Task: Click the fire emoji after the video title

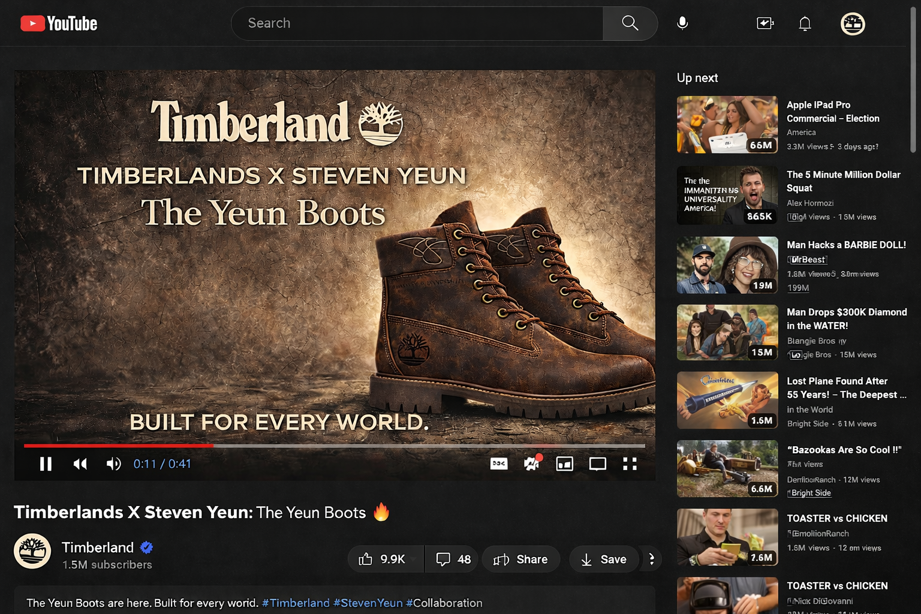Action: [x=381, y=512]
